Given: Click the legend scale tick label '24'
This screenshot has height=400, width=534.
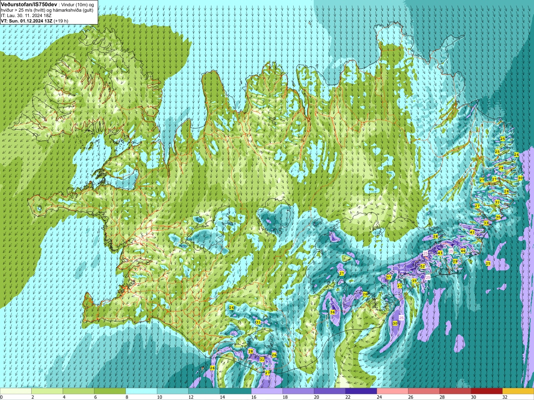Looking at the screenshot, I should click(379, 397).
